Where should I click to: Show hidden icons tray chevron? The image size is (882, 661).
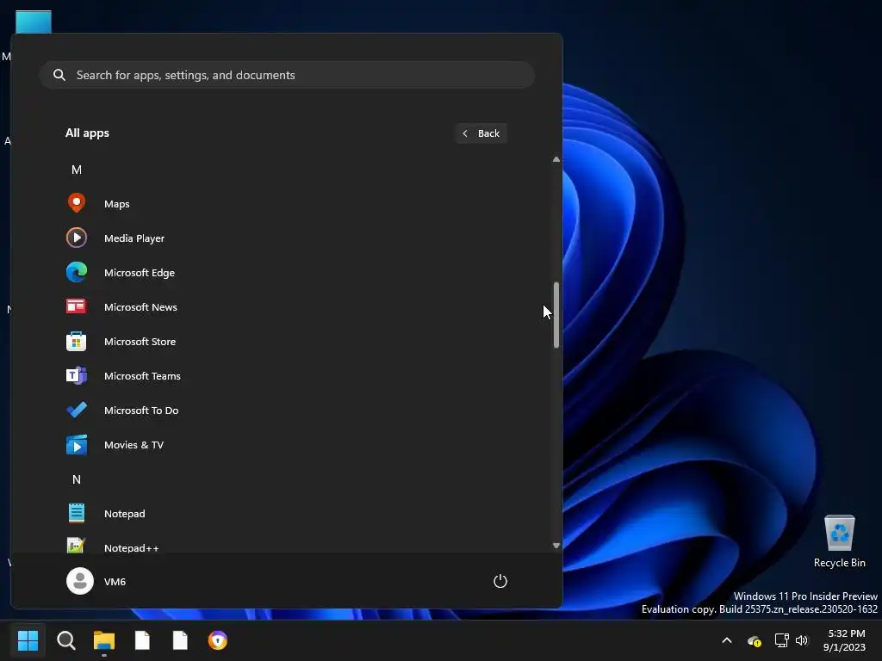727,640
